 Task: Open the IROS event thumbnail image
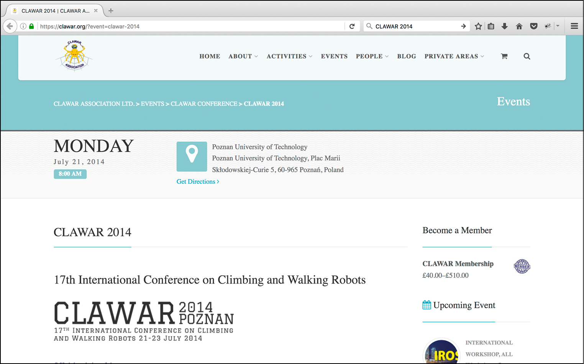[441, 351]
